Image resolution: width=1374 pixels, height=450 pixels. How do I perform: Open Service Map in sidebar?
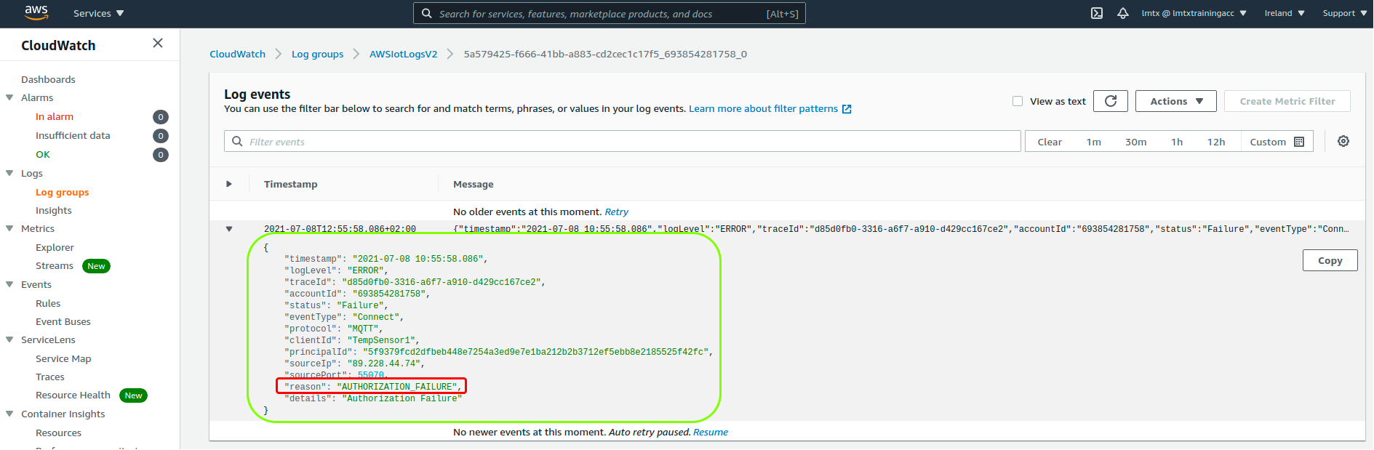point(63,358)
